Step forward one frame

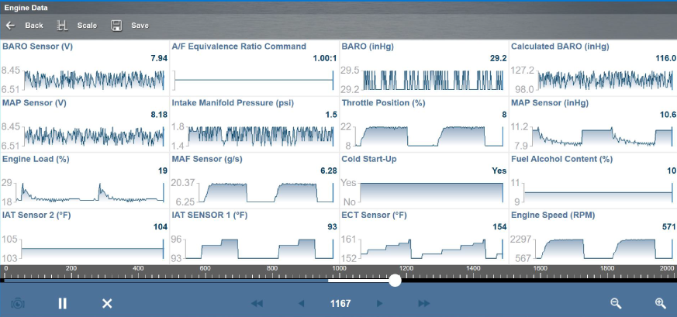[x=379, y=304]
